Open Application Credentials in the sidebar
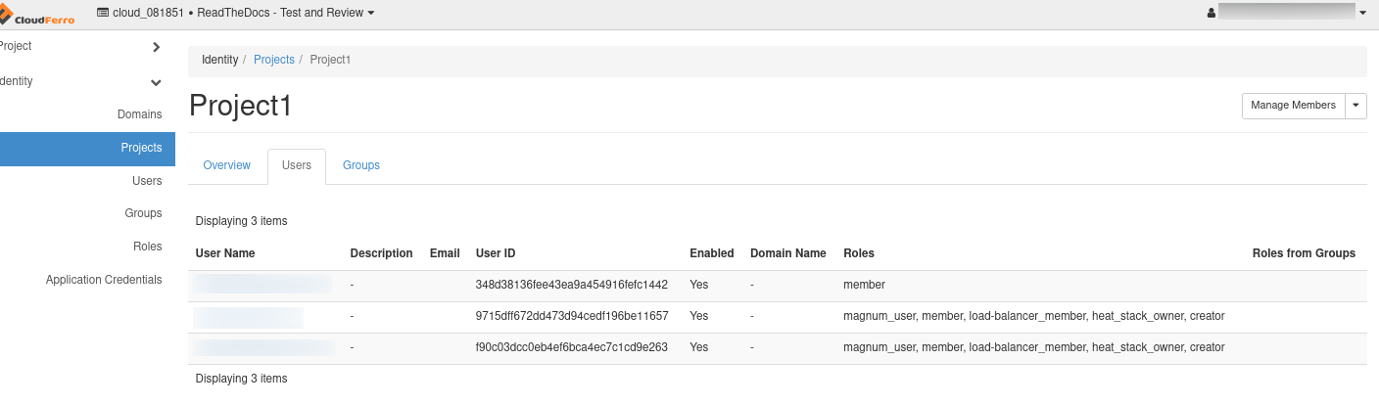 [104, 280]
